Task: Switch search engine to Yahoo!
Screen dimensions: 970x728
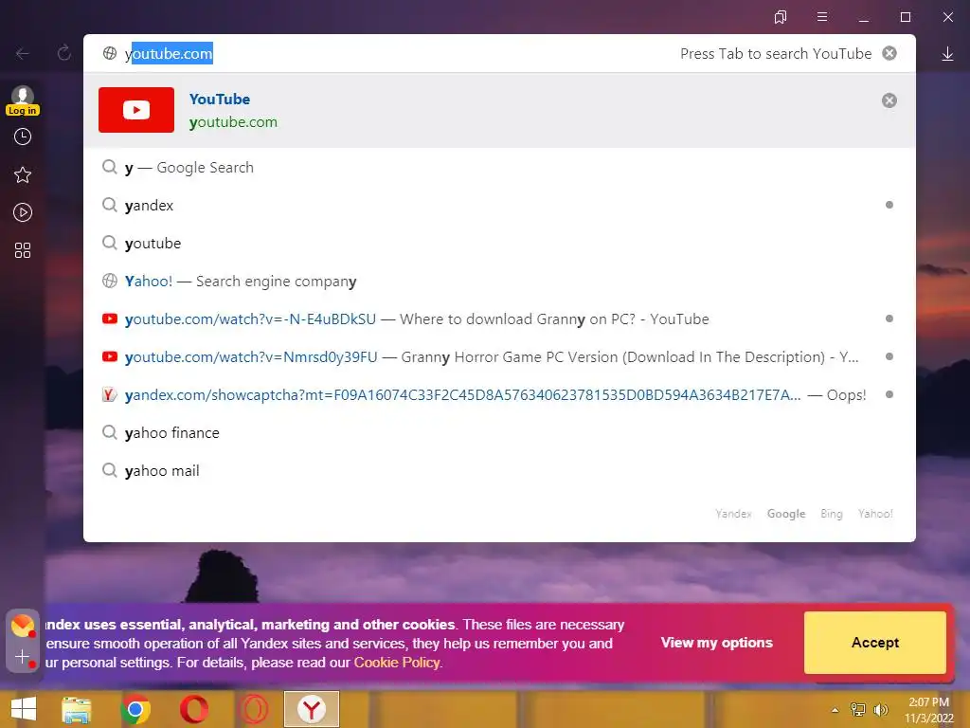Action: tap(875, 514)
